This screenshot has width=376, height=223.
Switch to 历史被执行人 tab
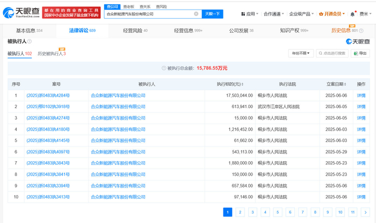(51, 54)
